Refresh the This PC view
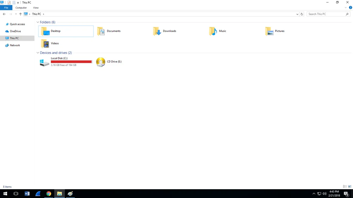This screenshot has width=353, height=198. click(x=302, y=14)
